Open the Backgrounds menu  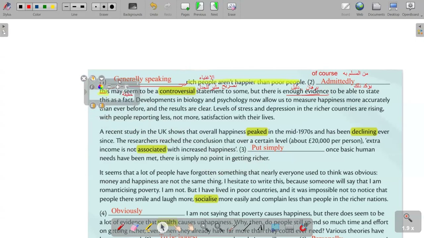click(x=132, y=9)
